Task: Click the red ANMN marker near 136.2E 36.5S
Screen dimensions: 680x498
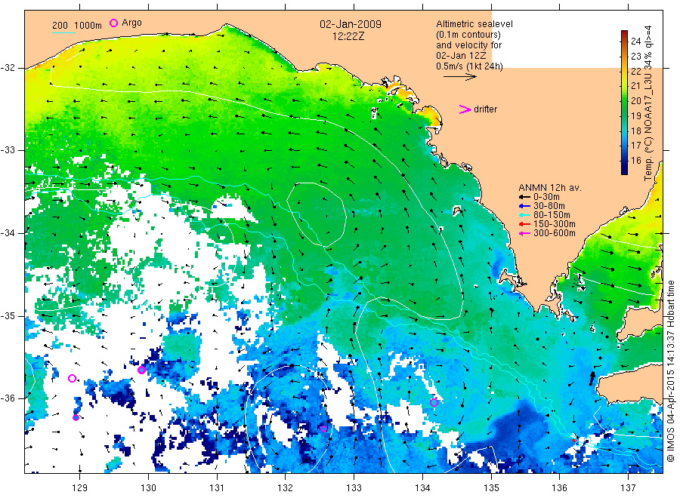Action: pos(573,440)
